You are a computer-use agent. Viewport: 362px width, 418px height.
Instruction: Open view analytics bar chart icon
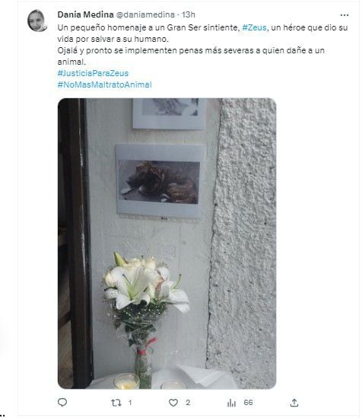click(231, 403)
